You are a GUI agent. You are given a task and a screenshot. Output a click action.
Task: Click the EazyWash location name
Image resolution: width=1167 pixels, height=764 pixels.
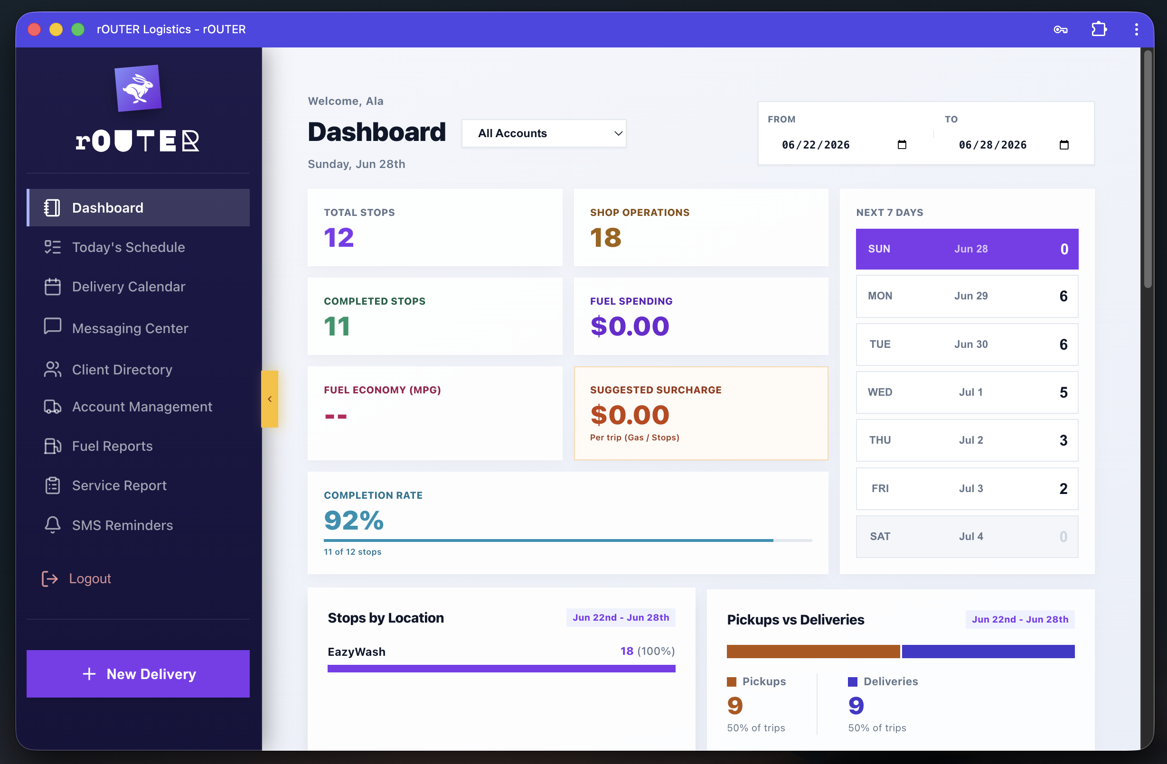click(x=357, y=652)
